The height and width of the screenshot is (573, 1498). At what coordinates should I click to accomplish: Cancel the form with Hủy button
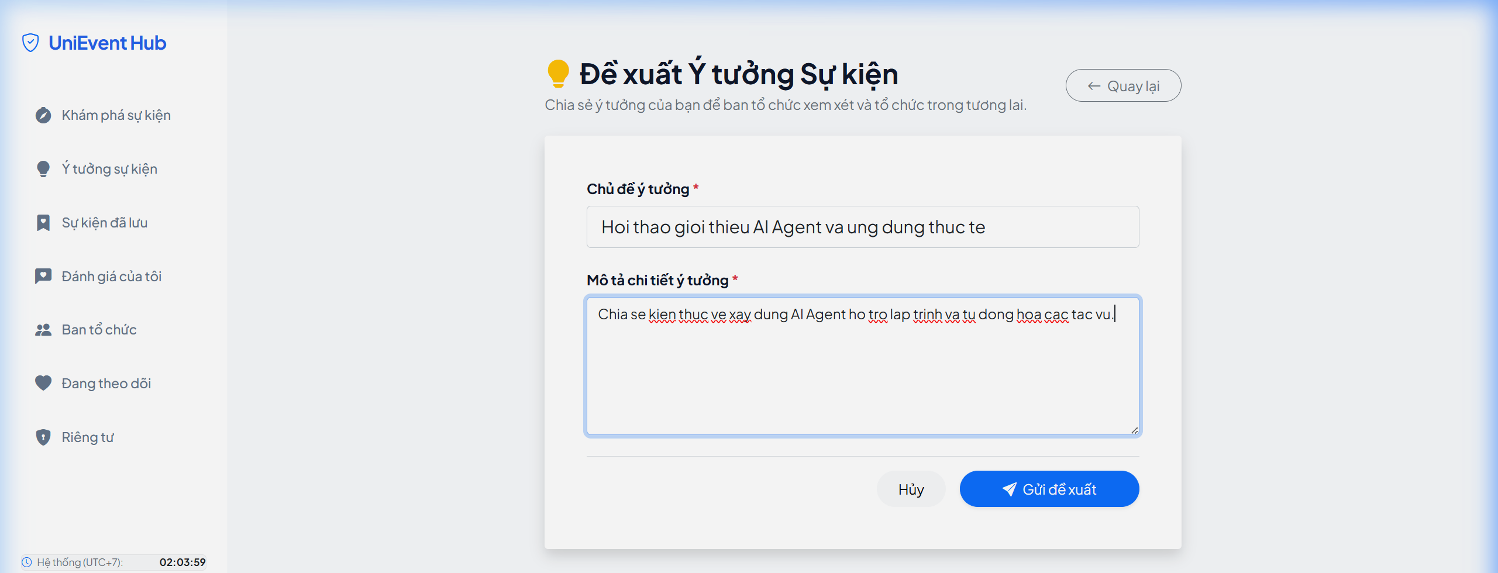tap(911, 489)
